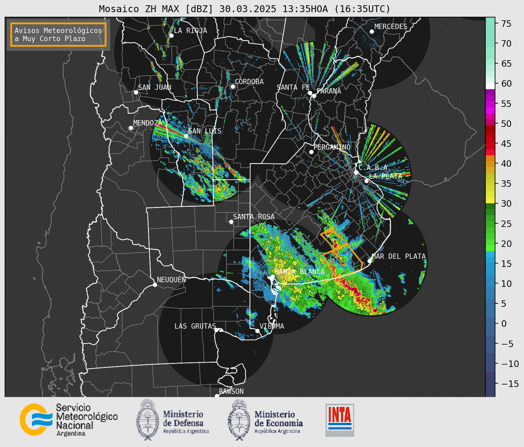Click the Santa Rosa city marker
The height and width of the screenshot is (447, 524).
pyautogui.click(x=231, y=222)
